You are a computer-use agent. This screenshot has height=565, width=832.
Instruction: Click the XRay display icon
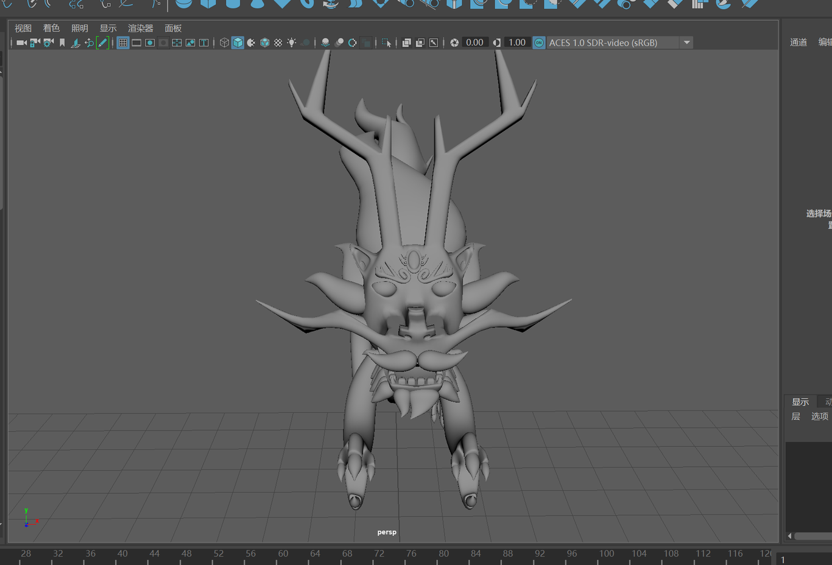(x=406, y=43)
